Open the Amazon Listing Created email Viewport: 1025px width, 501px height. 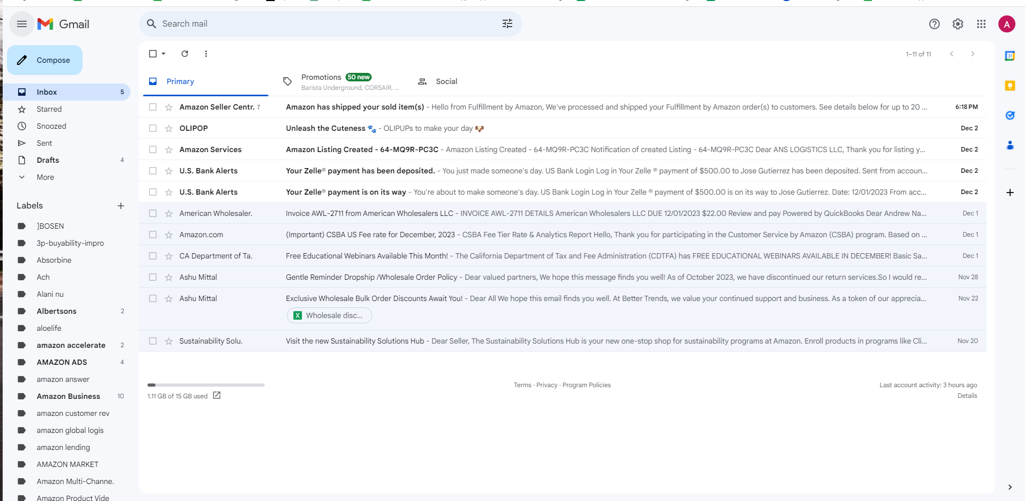[563, 149]
